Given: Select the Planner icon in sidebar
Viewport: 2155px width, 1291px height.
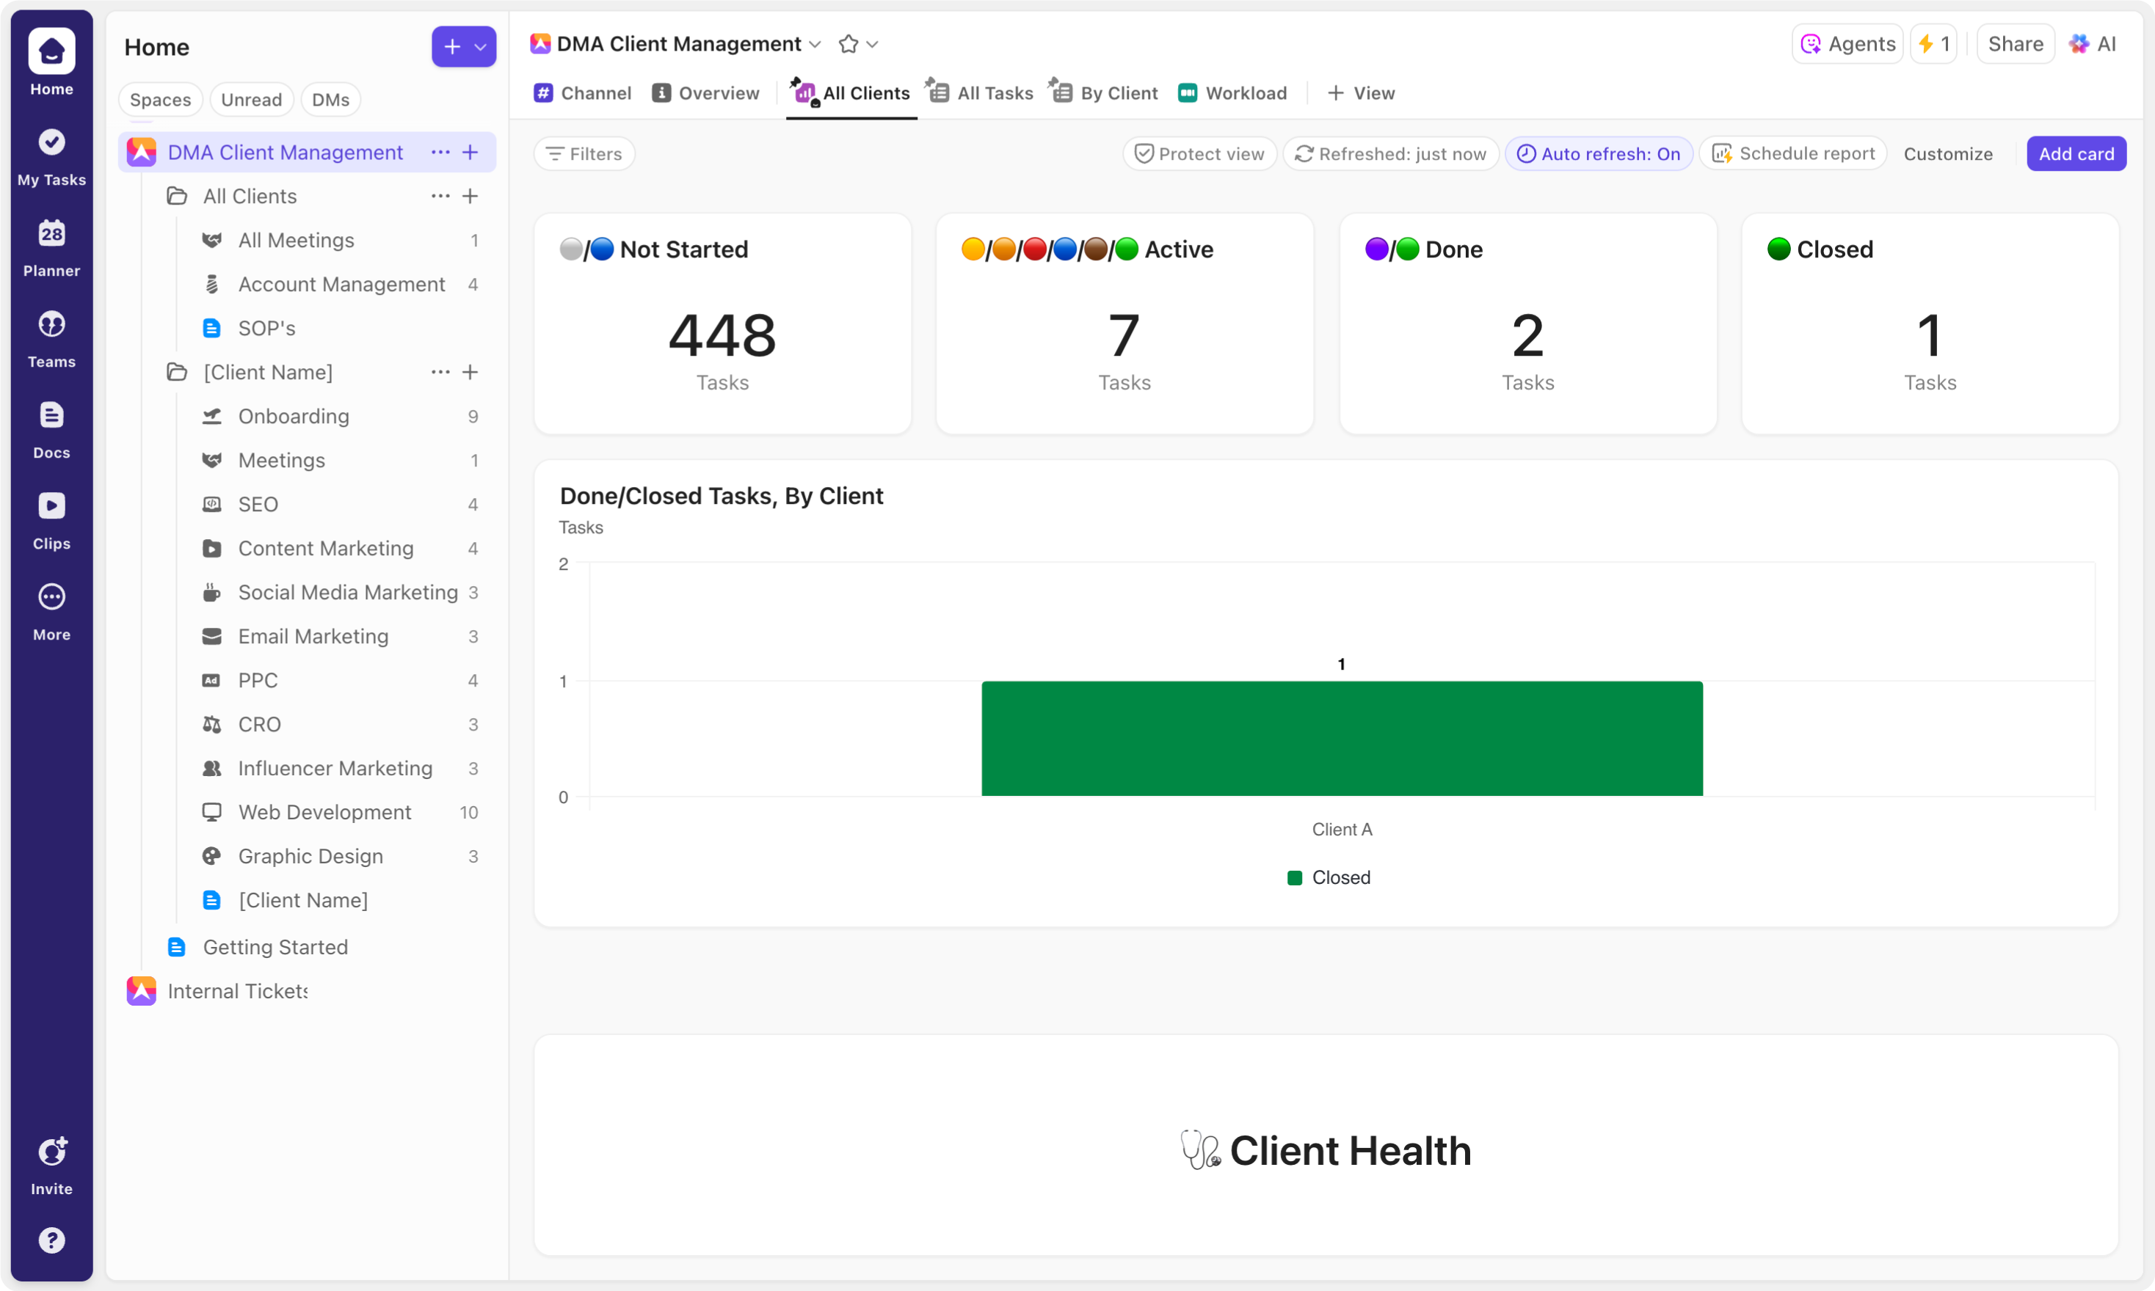Looking at the screenshot, I should [x=51, y=246].
